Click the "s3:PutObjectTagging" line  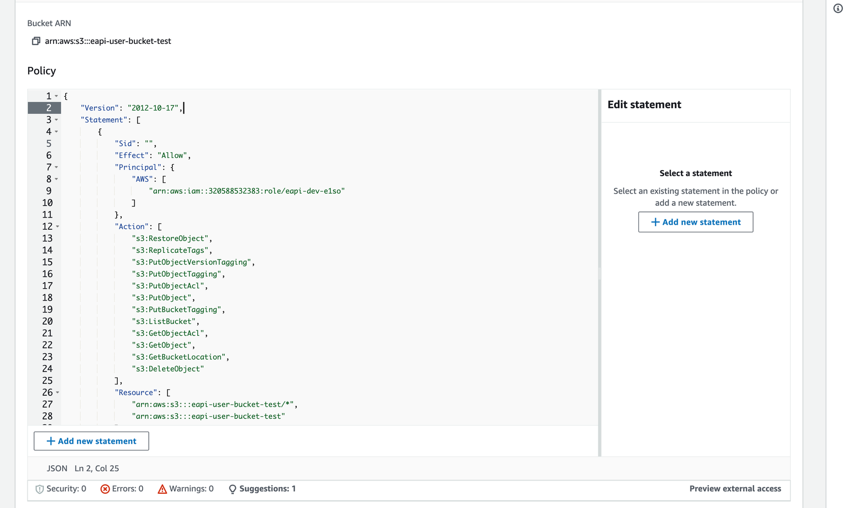(x=178, y=274)
